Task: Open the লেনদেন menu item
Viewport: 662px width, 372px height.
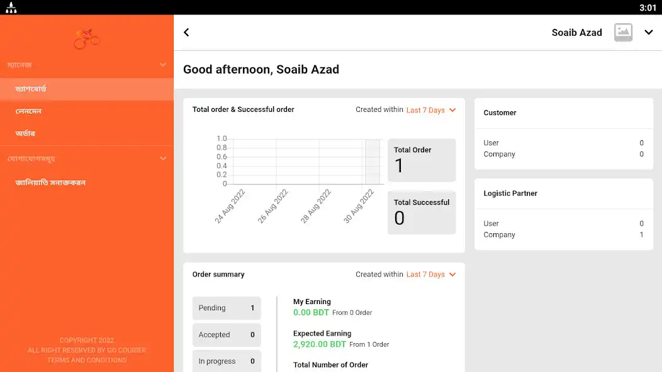Action: [87, 111]
